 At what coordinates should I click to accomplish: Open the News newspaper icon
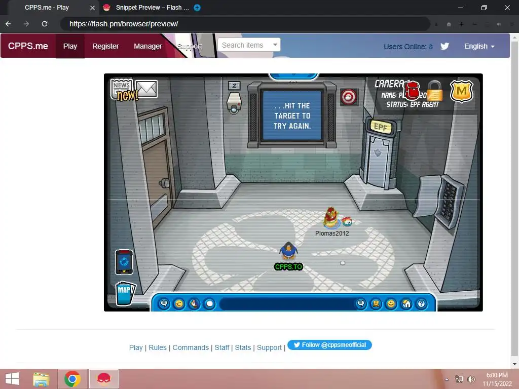coord(122,89)
